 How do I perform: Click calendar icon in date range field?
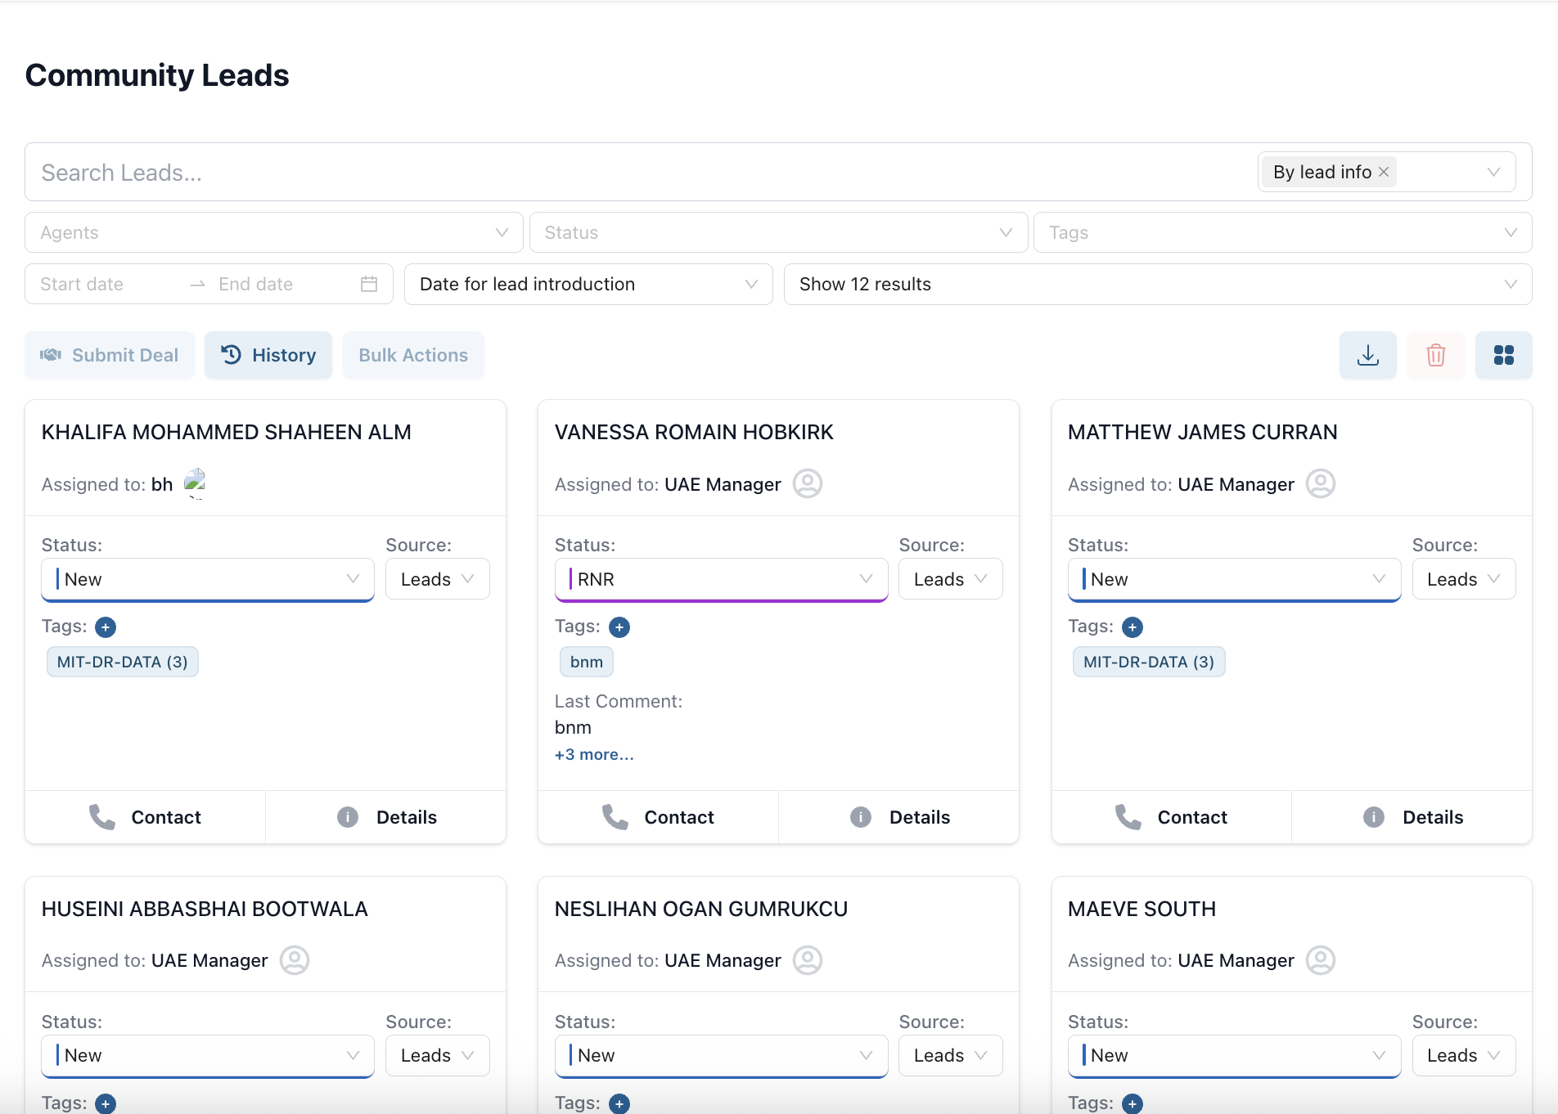pos(369,284)
